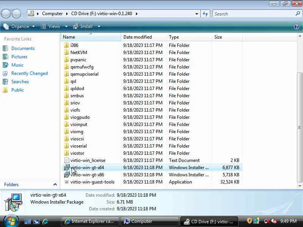Open the Help question mark icon
The height and width of the screenshot is (227, 303).
click(x=296, y=26)
